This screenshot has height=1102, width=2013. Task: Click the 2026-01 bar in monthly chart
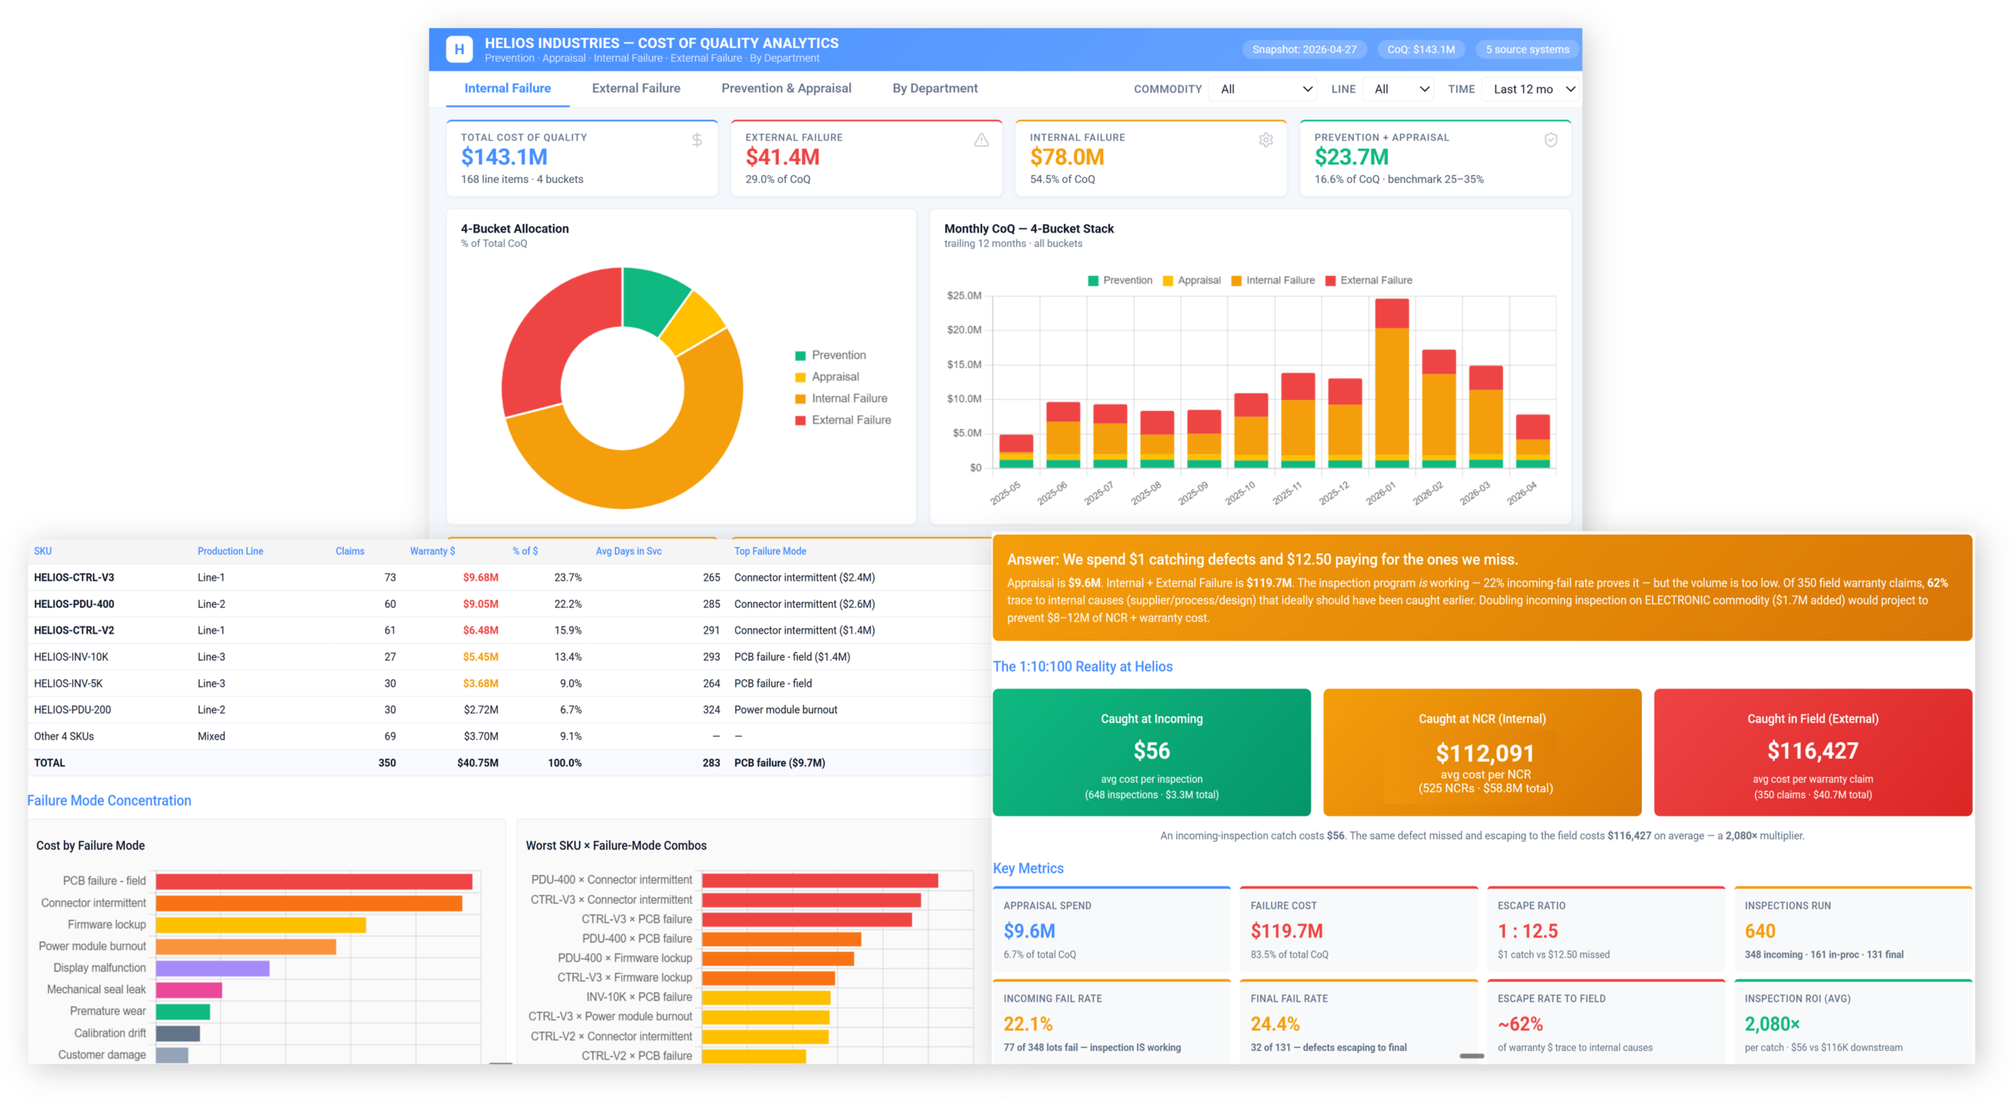(x=1392, y=384)
